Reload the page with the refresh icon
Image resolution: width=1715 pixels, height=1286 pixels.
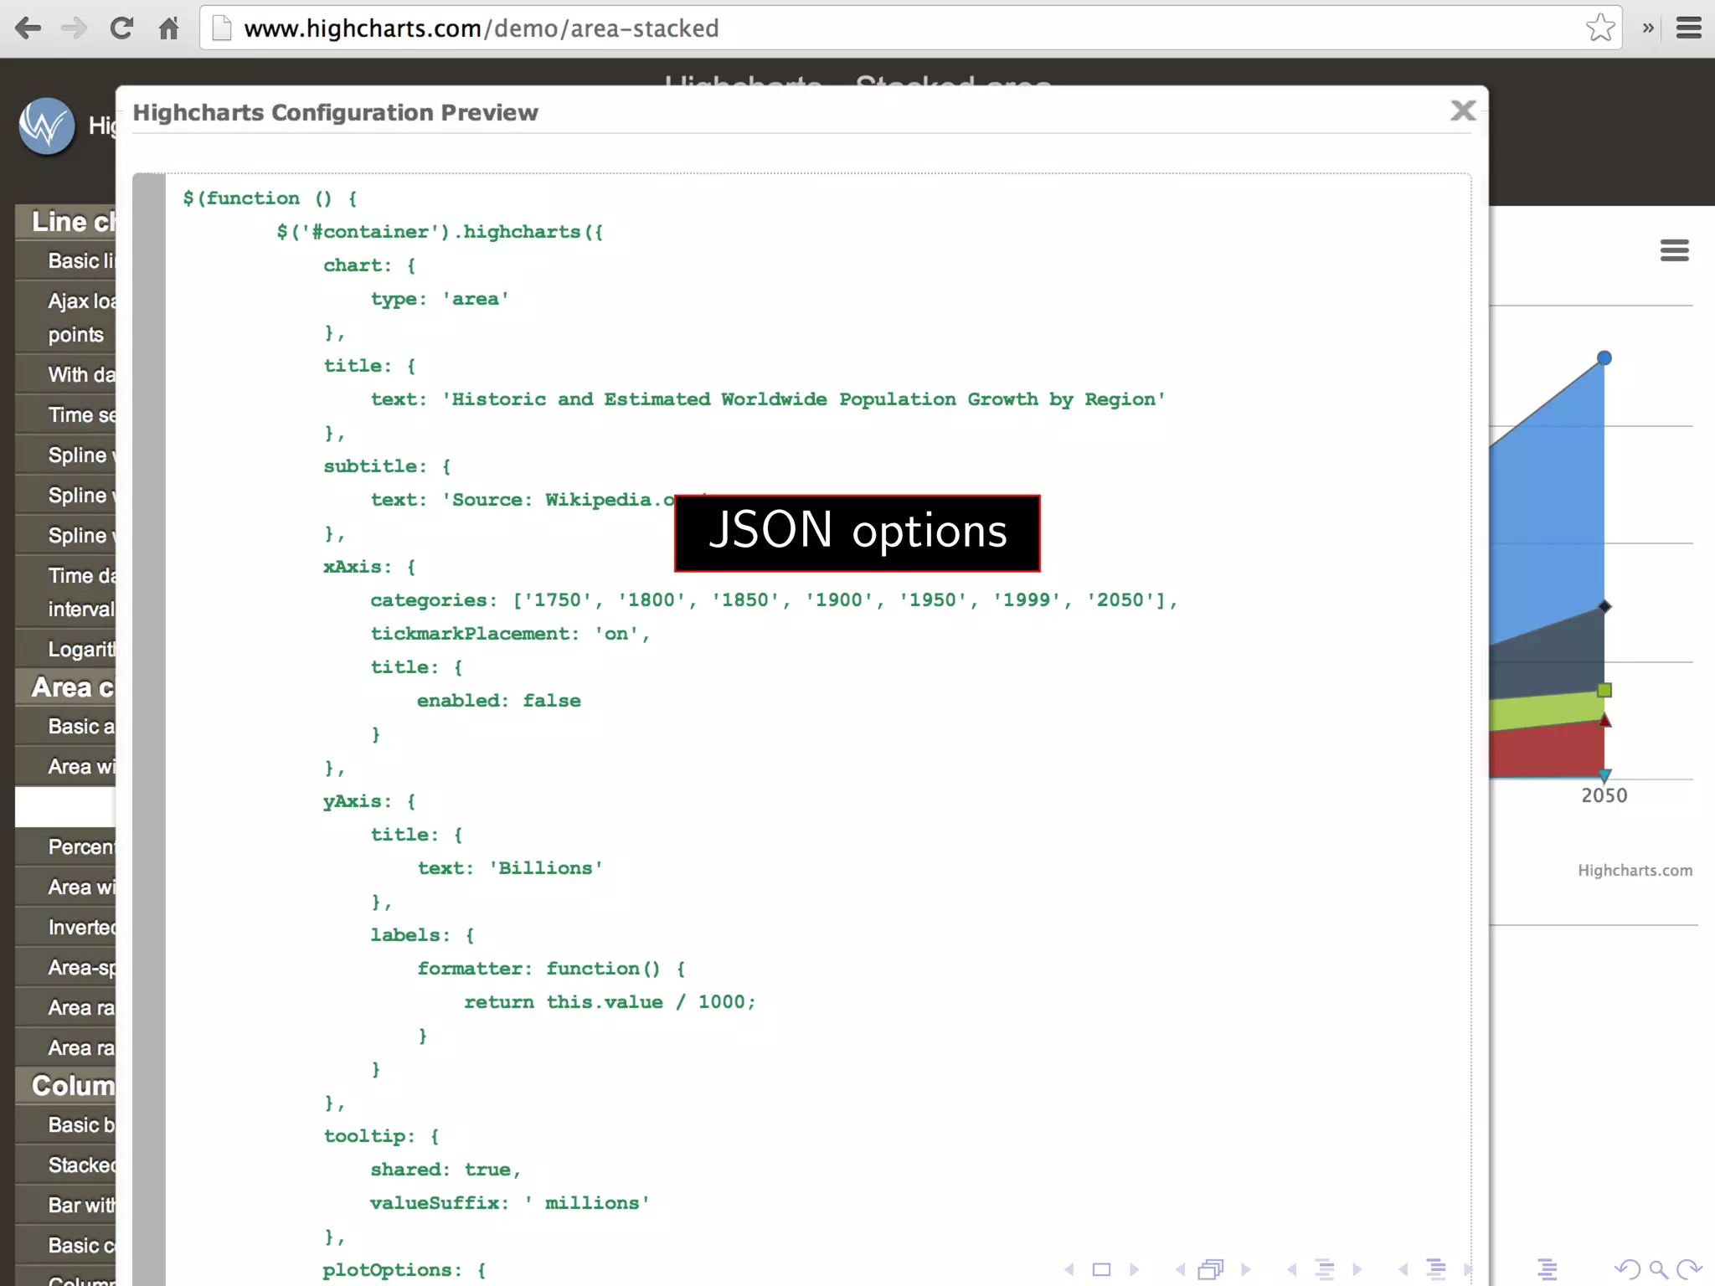pyautogui.click(x=121, y=28)
